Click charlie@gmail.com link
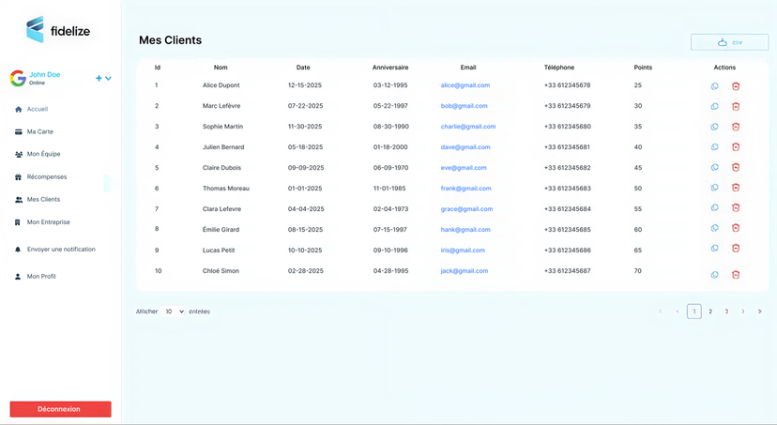The width and height of the screenshot is (777, 425). click(468, 127)
